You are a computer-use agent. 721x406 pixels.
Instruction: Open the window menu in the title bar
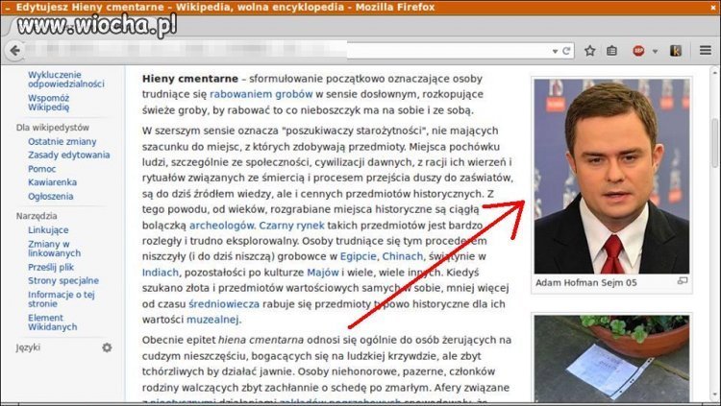click(x=8, y=8)
